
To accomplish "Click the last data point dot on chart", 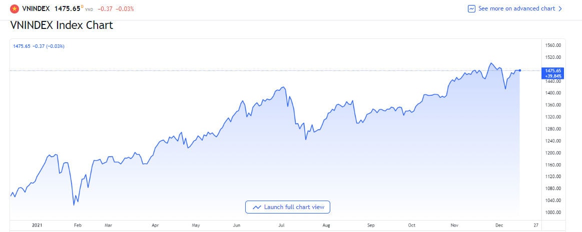I will click(x=520, y=70).
